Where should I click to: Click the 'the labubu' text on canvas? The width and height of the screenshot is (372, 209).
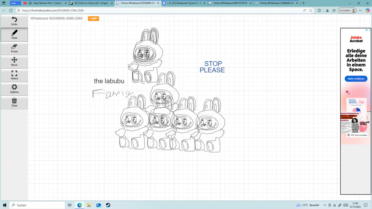click(x=109, y=81)
